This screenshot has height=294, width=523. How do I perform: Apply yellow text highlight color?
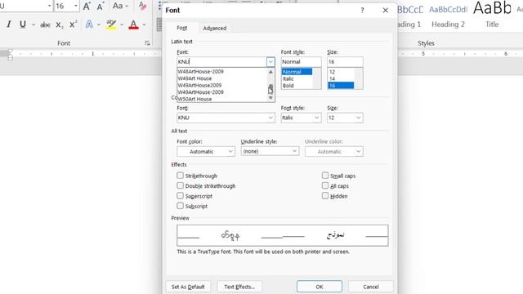point(111,24)
